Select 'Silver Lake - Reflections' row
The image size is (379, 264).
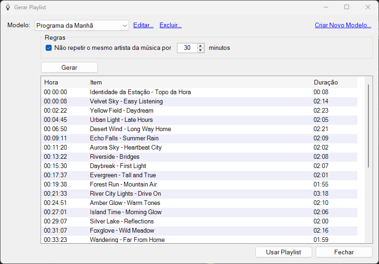199,221
